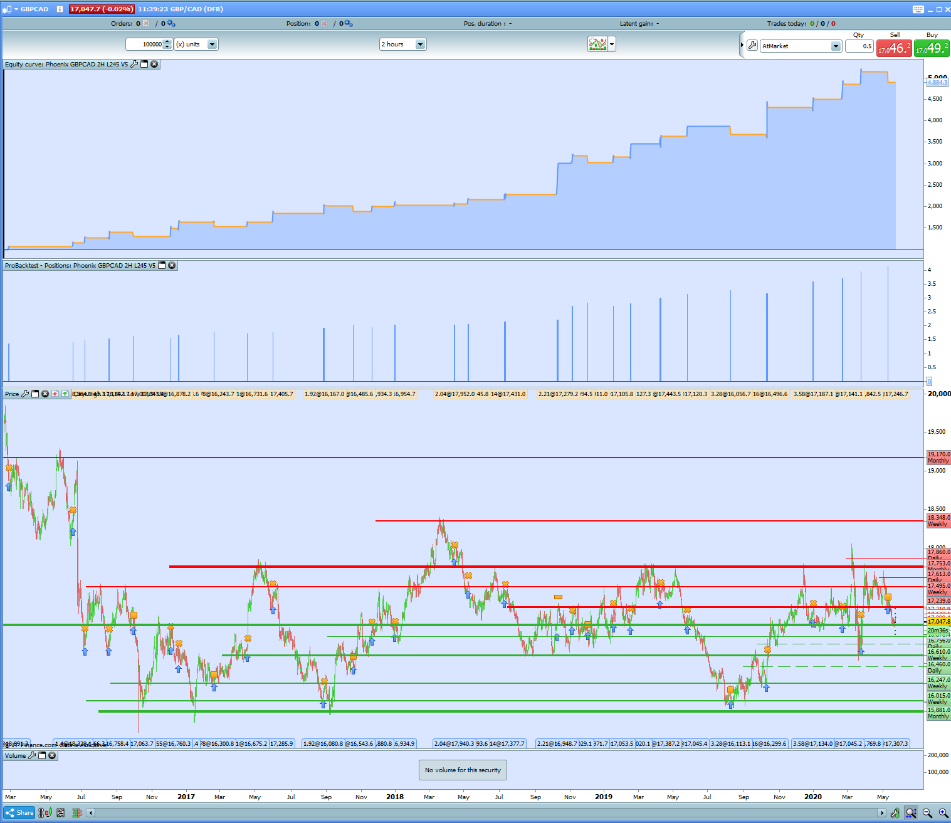Open Volume panel settings wrench
This screenshot has height=823, width=951.
32,755
